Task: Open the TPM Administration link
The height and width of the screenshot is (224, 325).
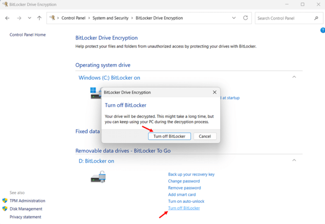Action: [x=27, y=201]
